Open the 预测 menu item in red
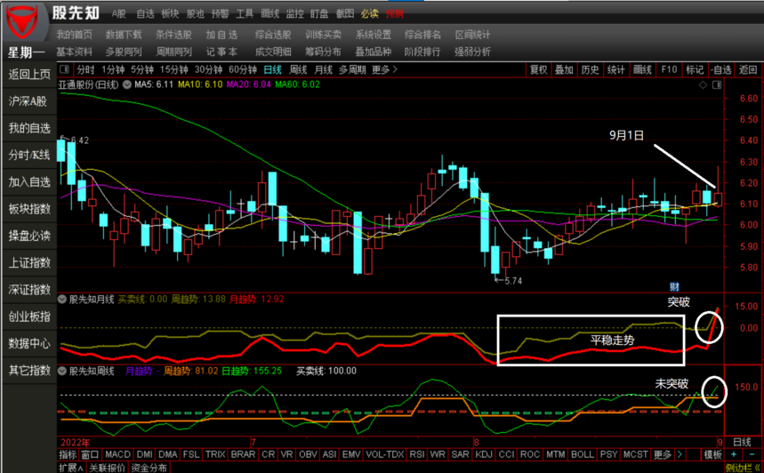This screenshot has width=764, height=473. point(395,13)
